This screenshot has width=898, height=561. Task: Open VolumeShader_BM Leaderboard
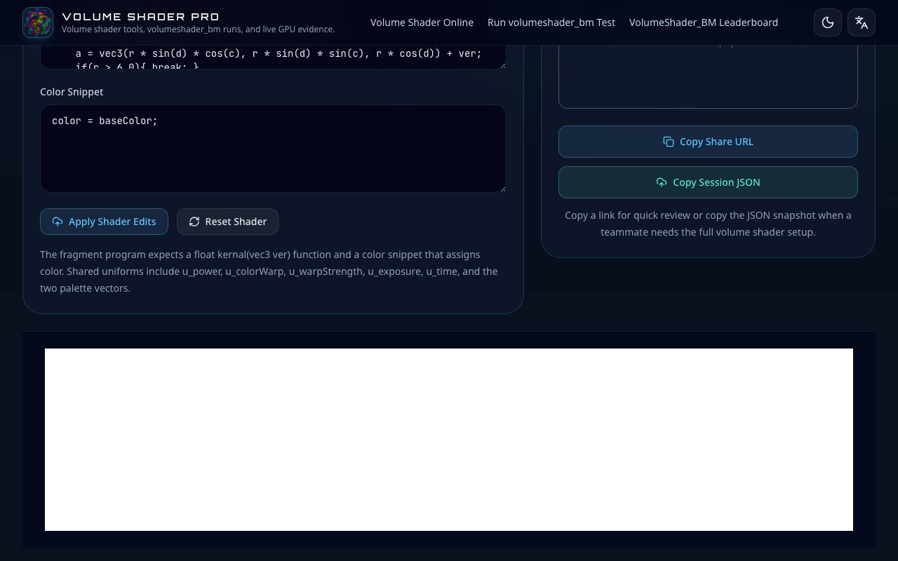704,22
